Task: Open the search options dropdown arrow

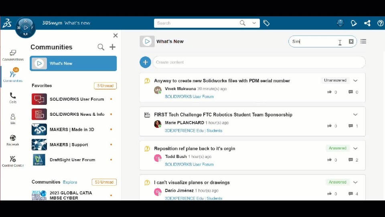Action: tap(254, 23)
